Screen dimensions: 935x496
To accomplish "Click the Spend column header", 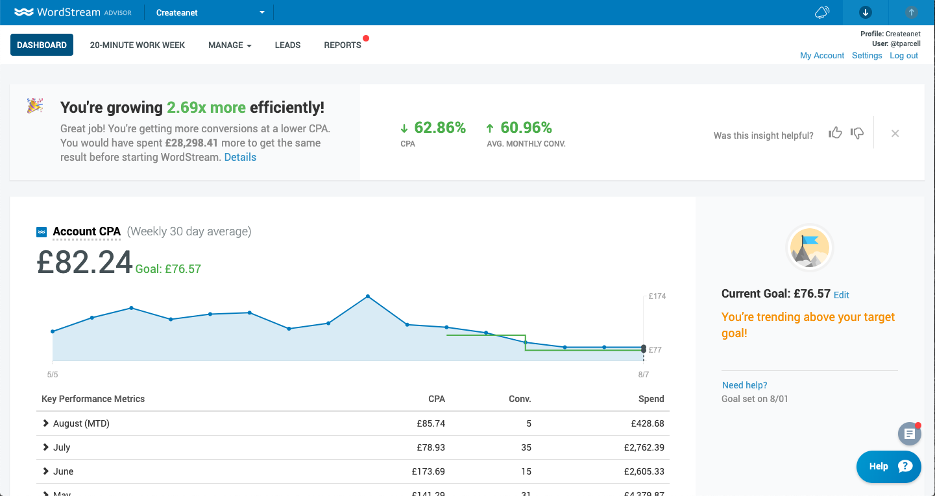I will [x=651, y=399].
